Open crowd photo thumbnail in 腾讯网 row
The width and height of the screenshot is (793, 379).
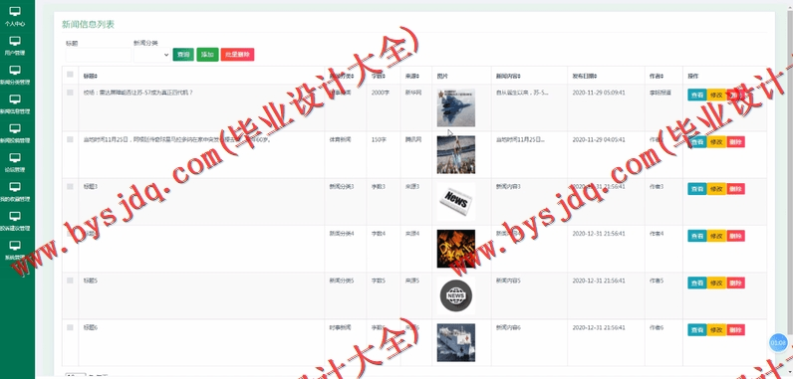[455, 154]
